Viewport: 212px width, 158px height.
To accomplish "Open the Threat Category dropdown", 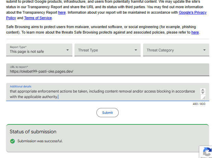I will click(x=176, y=50).
